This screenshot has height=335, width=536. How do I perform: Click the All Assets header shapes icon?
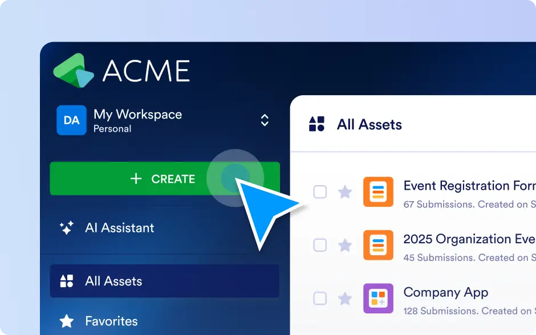[x=316, y=124]
